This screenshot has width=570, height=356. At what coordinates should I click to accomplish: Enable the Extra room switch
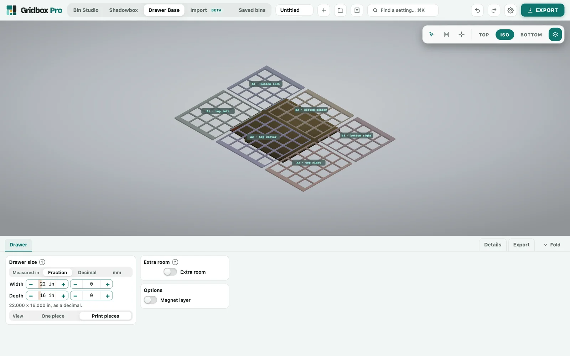coord(170,272)
